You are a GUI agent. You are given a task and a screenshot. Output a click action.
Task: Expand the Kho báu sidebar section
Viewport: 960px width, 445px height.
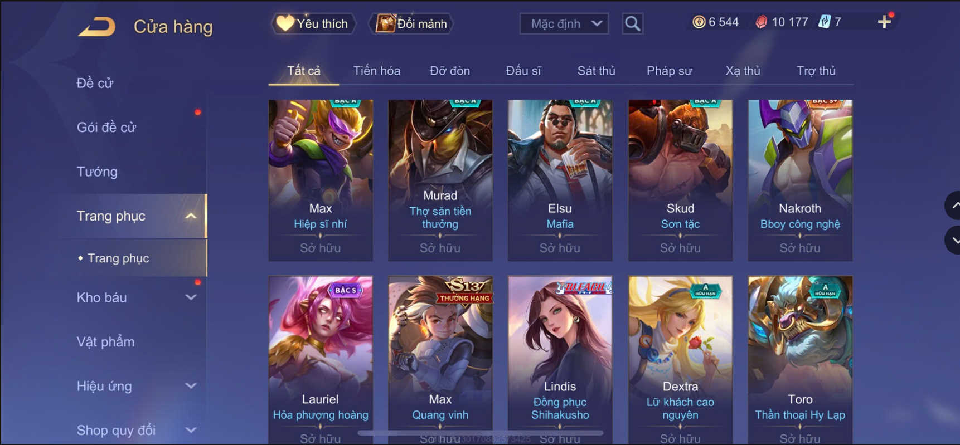coord(191,297)
